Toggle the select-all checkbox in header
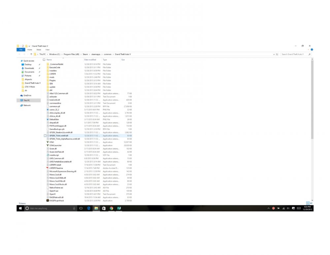 (44, 60)
